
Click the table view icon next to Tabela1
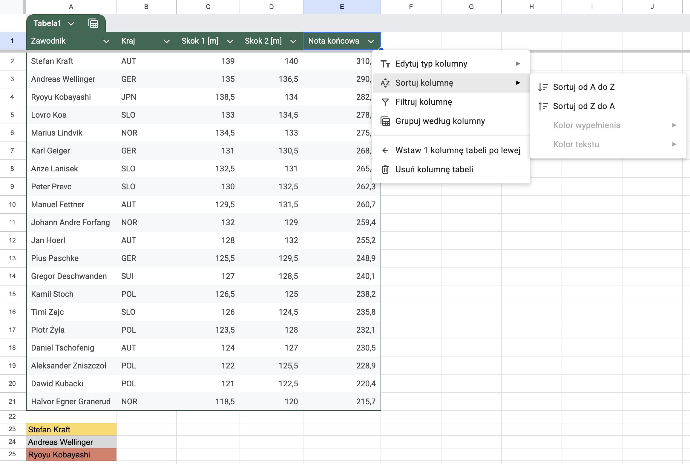(x=93, y=23)
